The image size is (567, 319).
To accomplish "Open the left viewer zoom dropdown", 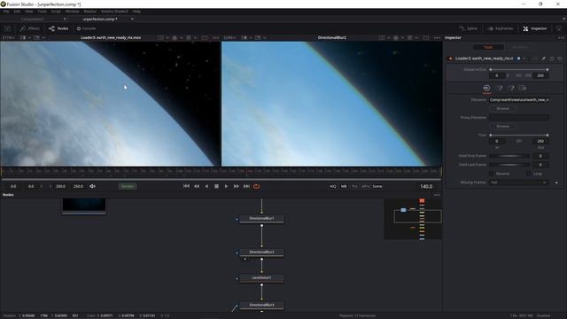I will (x=9, y=37).
